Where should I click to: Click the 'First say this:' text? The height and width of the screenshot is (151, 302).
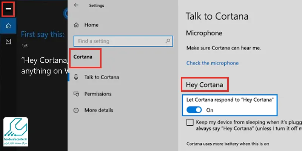[x=42, y=34]
